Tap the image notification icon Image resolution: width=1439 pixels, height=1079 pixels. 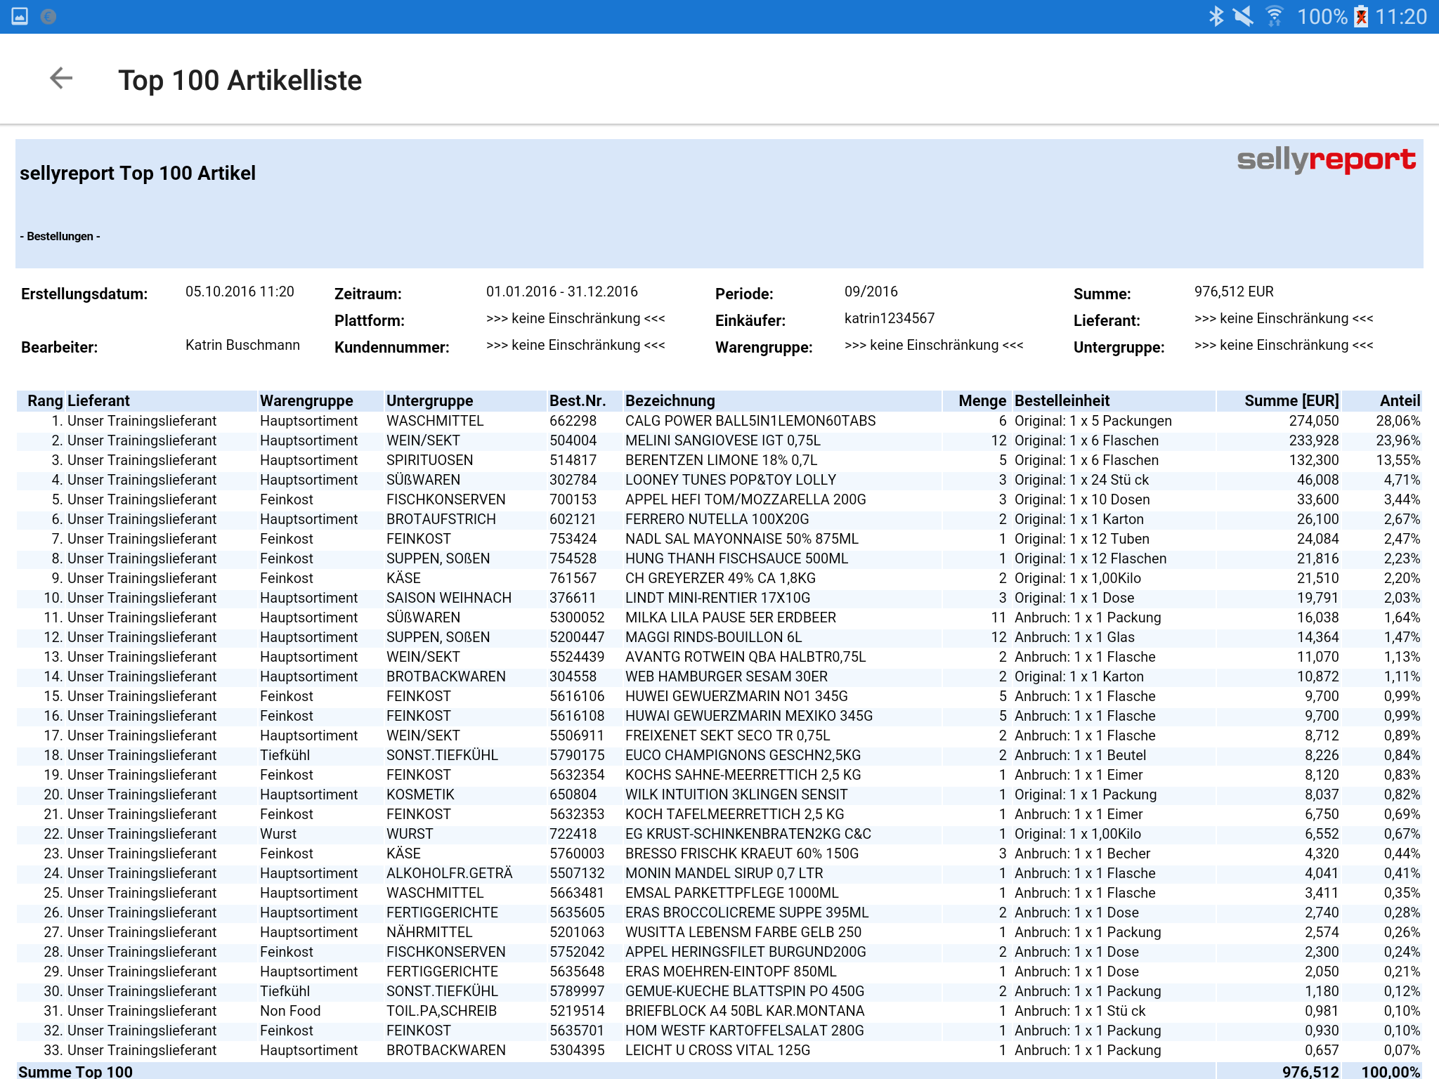click(20, 16)
